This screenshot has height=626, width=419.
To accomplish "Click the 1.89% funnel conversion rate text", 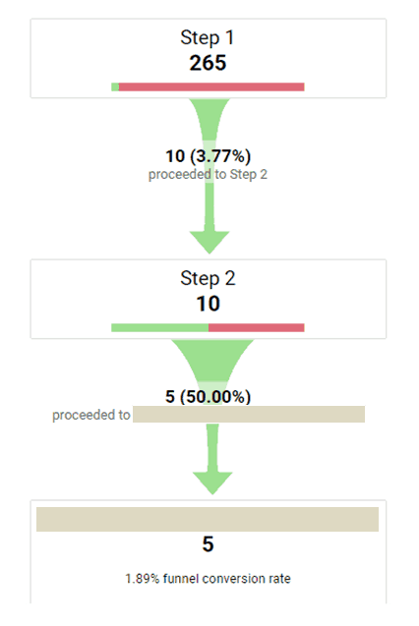I will click(208, 579).
